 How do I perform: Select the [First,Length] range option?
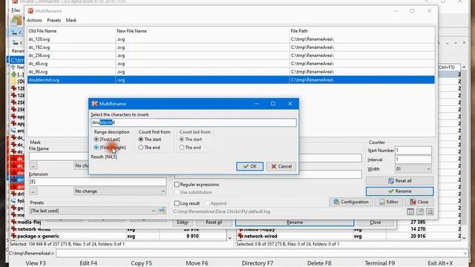[110, 148]
